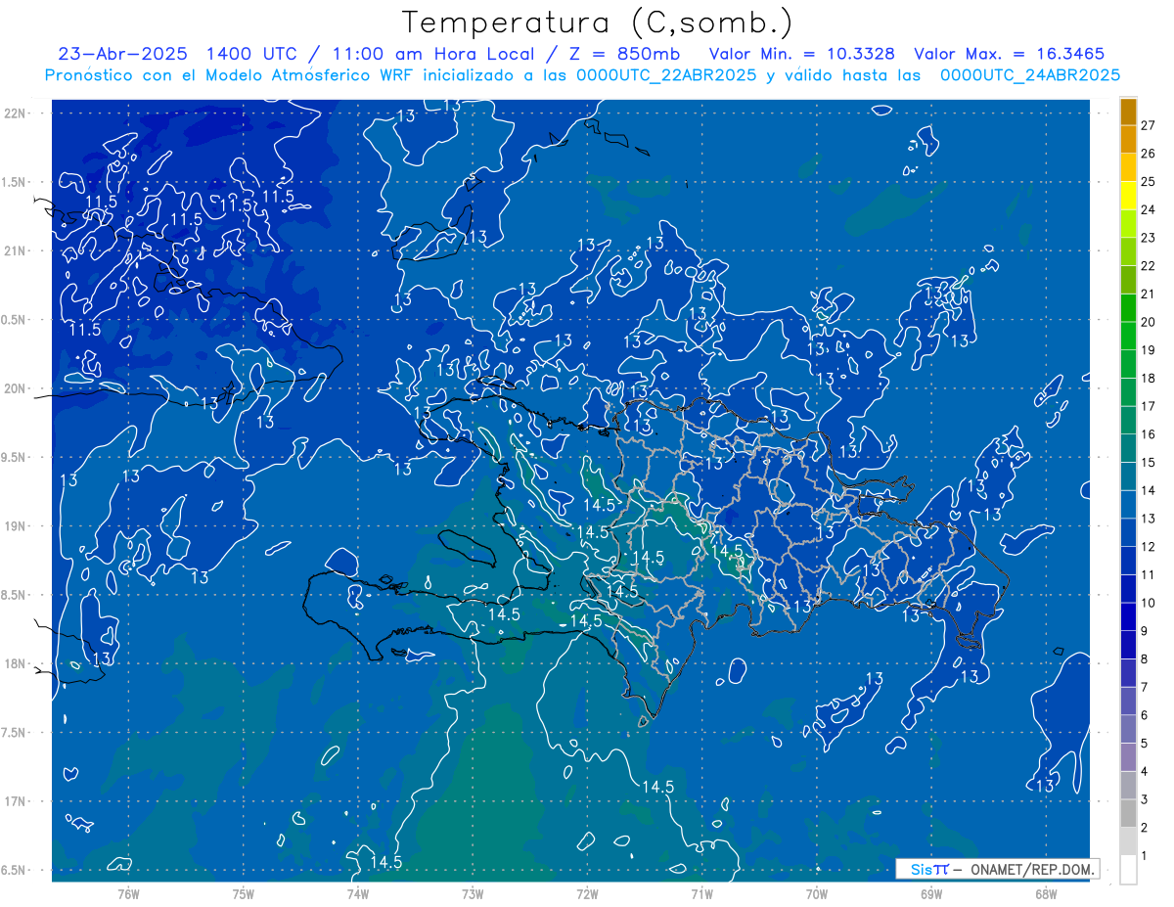Screen dimensions: 1174x907
Task: Click the '75W' longitude axis label
Action: 244,894
